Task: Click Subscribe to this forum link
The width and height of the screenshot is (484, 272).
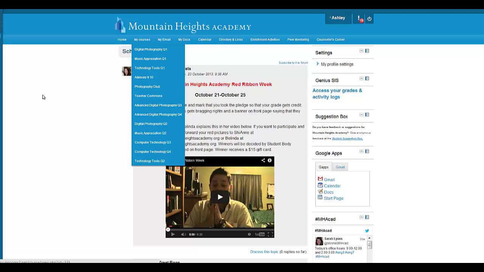Action: coord(293,63)
